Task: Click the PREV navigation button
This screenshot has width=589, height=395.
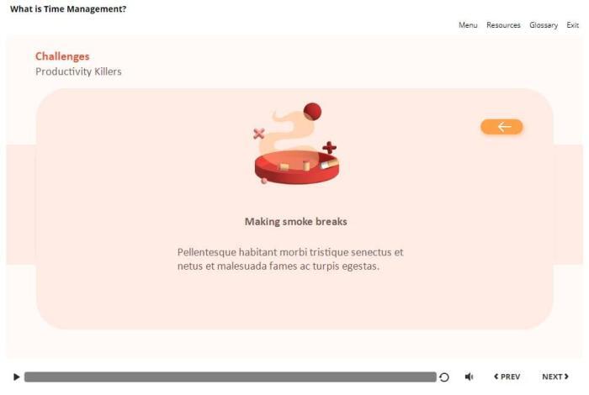Action: click(507, 377)
